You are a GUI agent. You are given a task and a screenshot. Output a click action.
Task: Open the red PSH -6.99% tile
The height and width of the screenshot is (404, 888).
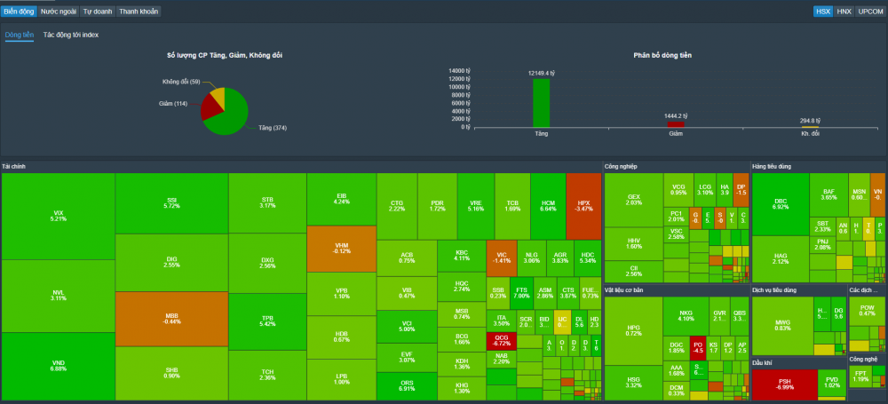784,384
